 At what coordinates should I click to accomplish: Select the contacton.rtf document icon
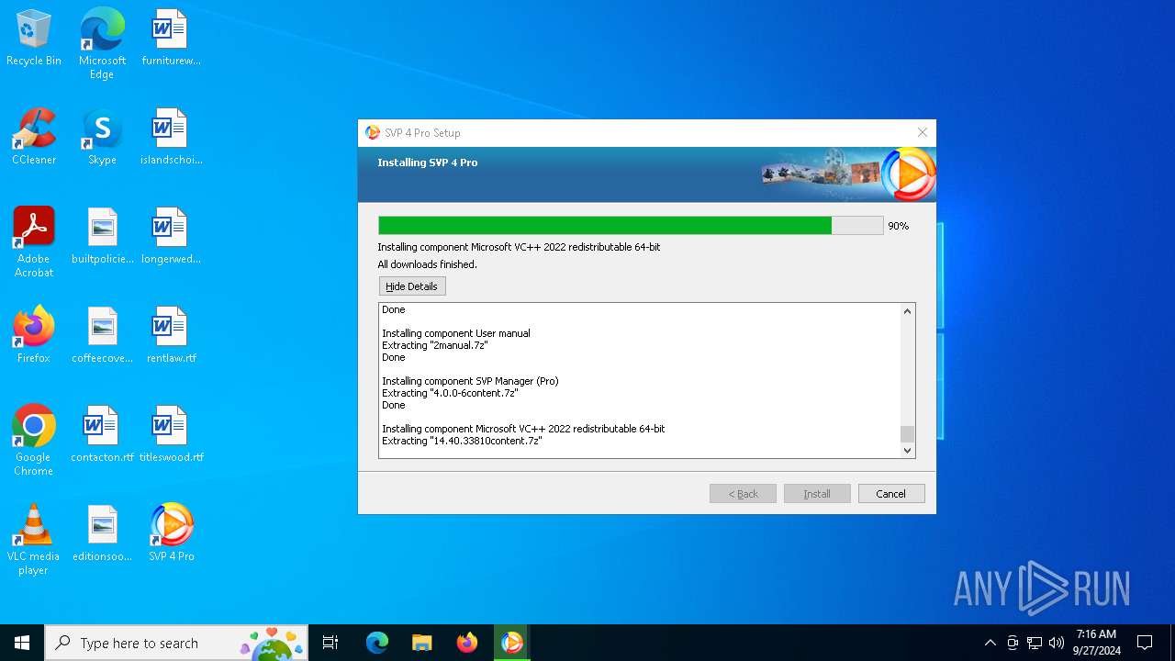102,435
